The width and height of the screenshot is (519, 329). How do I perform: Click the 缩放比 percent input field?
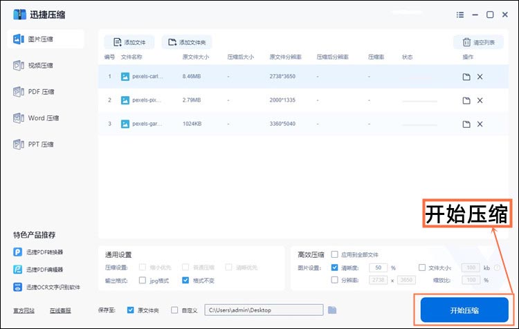click(471, 280)
